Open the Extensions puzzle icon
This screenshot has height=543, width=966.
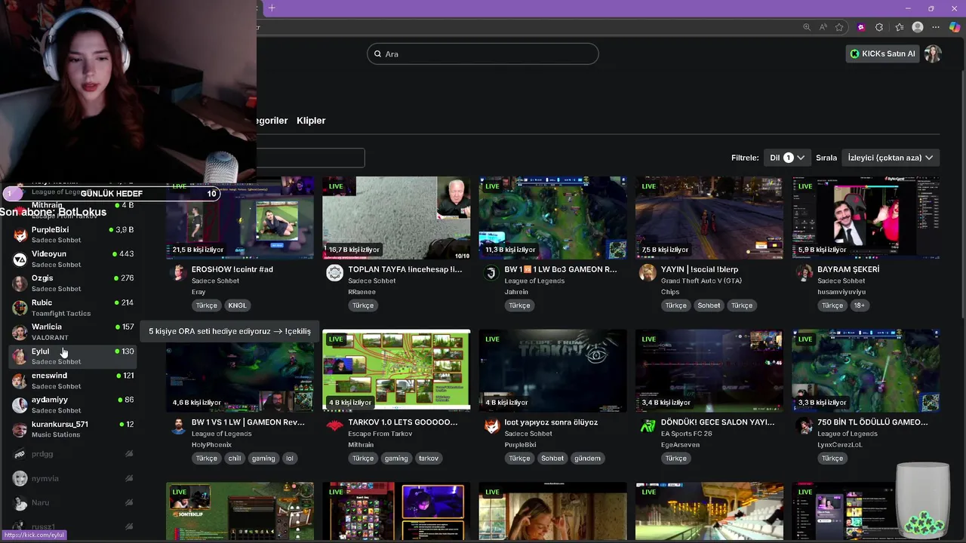pos(879,27)
